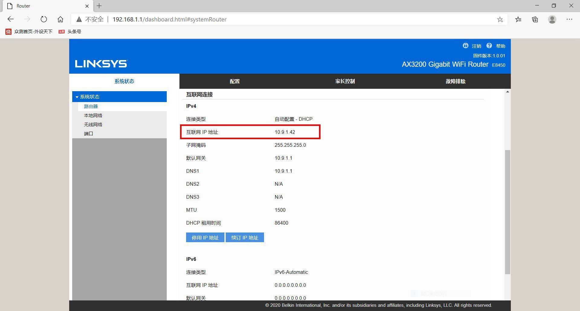Collapse the 系统状态 tree section
The height and width of the screenshot is (311, 580).
pos(77,97)
